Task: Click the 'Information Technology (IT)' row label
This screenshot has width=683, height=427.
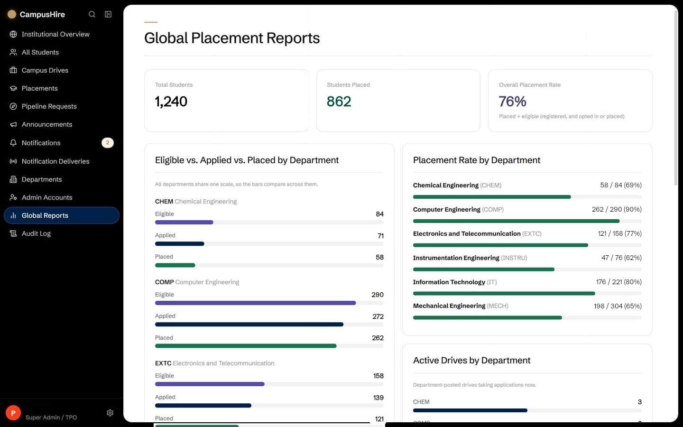Action: [455, 282]
